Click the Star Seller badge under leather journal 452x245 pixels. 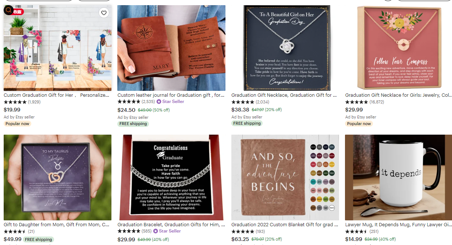170,102
